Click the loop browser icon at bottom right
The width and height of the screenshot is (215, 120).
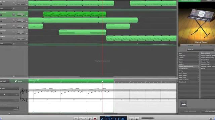coord(211,119)
